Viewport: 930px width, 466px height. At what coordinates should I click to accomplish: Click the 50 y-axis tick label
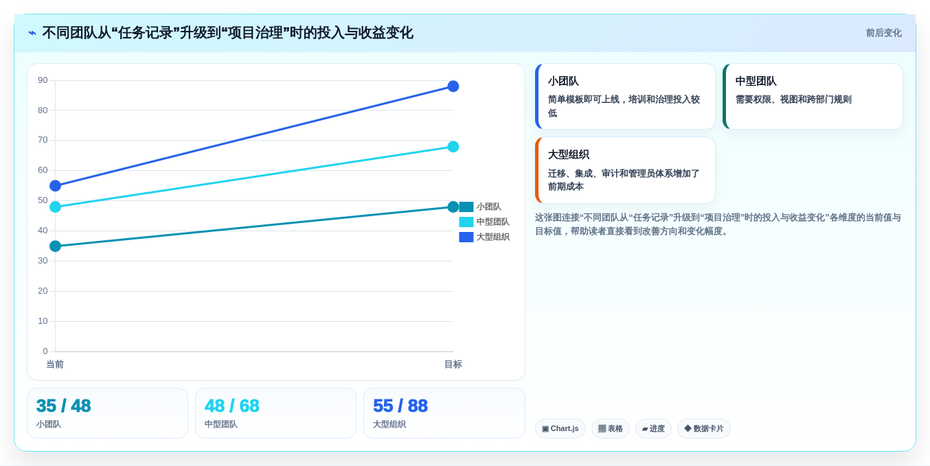43,200
